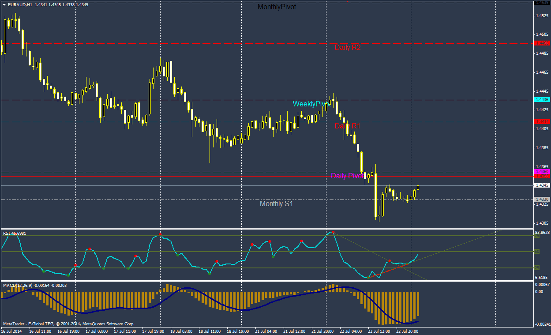This screenshot has width=551, height=335.
Task: Click the white 1.4345 current price tag
Action: 542,185
